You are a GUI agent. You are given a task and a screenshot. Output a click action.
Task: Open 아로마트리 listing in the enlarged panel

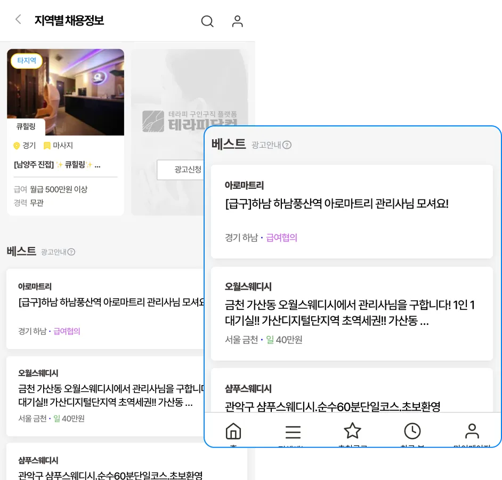coord(352,212)
